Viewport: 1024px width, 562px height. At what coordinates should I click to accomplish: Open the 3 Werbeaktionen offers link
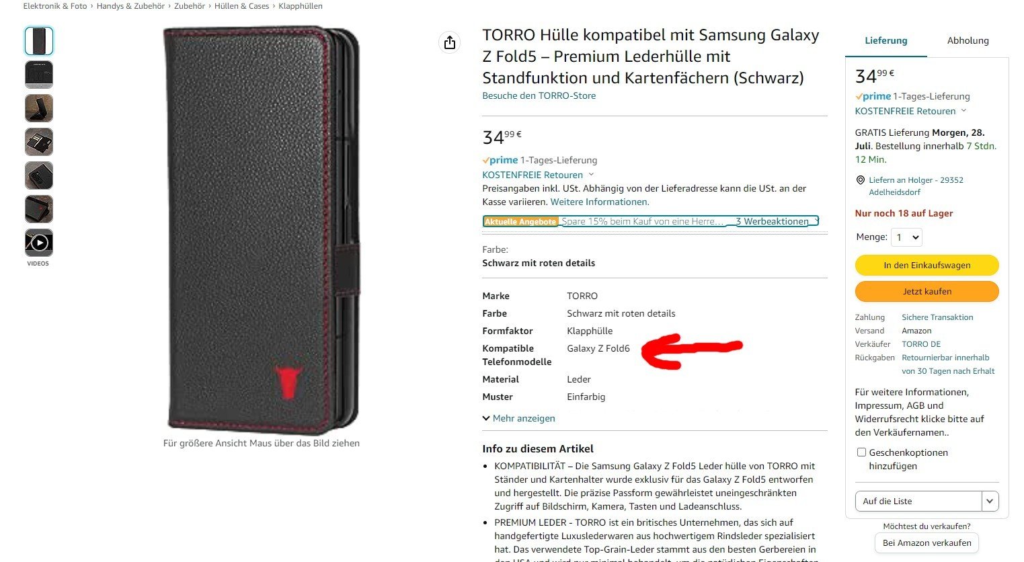772,221
